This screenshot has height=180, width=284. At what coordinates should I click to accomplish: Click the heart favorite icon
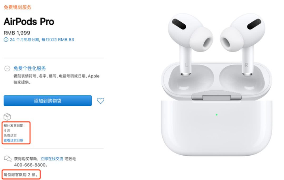pos(101,101)
